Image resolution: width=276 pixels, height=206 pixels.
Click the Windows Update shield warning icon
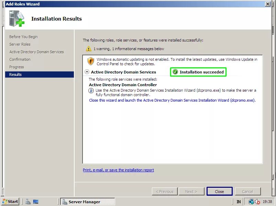tap(91, 61)
